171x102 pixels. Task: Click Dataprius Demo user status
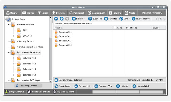(15, 92)
